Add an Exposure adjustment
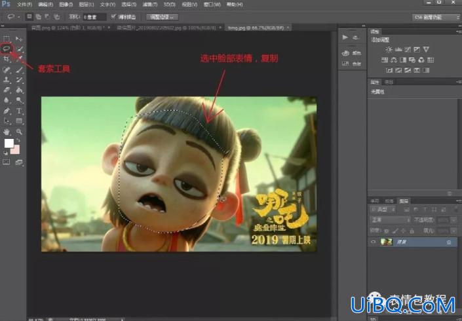 (x=417, y=50)
